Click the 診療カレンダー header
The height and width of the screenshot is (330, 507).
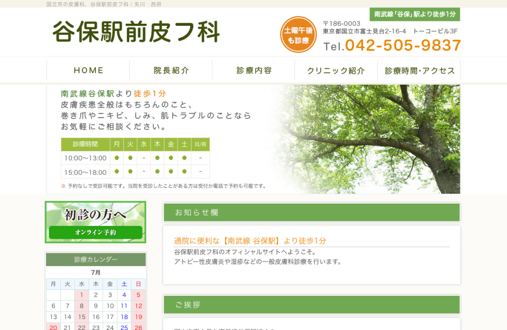96,260
